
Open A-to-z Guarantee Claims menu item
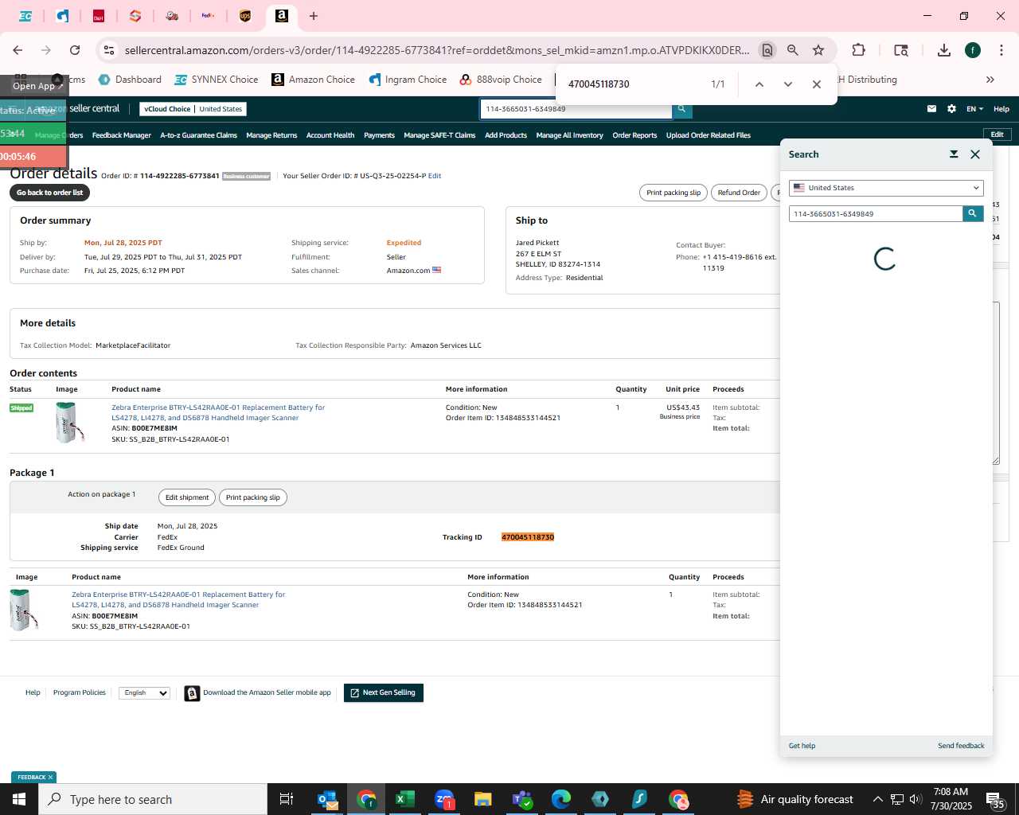click(x=198, y=135)
